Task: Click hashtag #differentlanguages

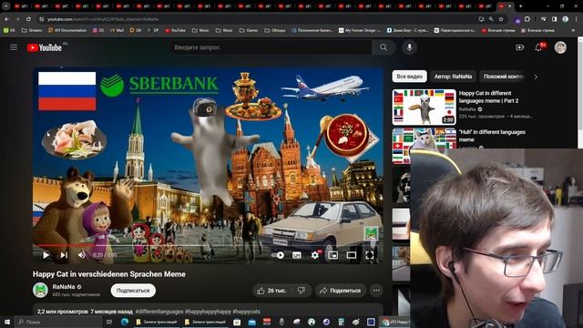Action: 159,312
